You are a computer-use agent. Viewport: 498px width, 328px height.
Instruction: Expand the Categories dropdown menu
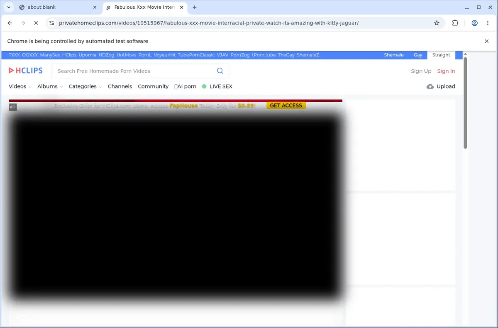click(85, 86)
